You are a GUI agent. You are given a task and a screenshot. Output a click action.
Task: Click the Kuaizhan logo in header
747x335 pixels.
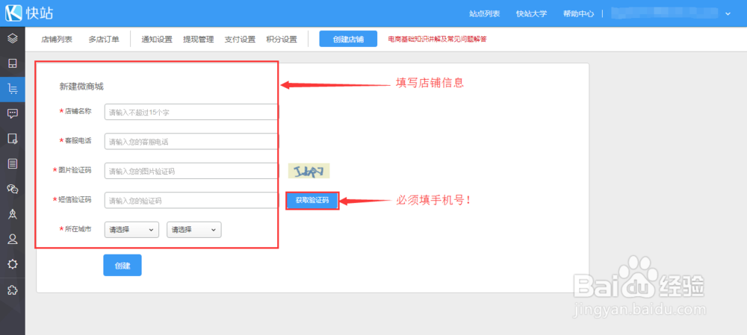point(29,13)
